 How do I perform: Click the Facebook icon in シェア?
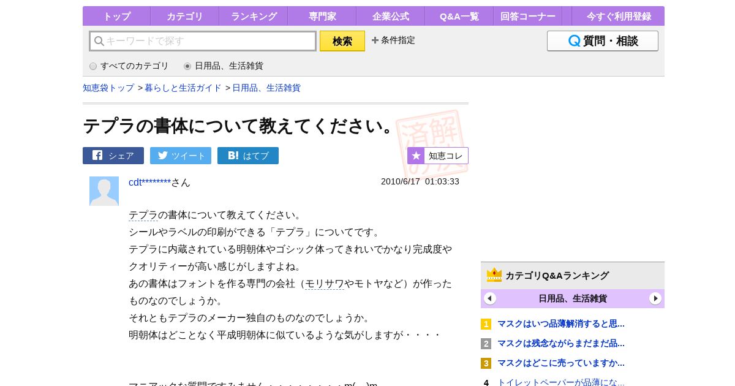coord(97,155)
